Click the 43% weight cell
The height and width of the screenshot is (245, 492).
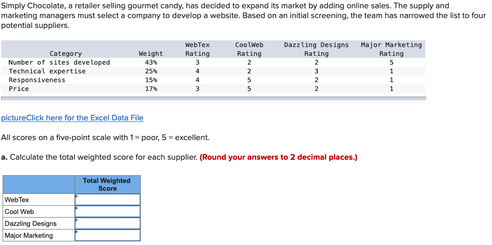(x=151, y=63)
